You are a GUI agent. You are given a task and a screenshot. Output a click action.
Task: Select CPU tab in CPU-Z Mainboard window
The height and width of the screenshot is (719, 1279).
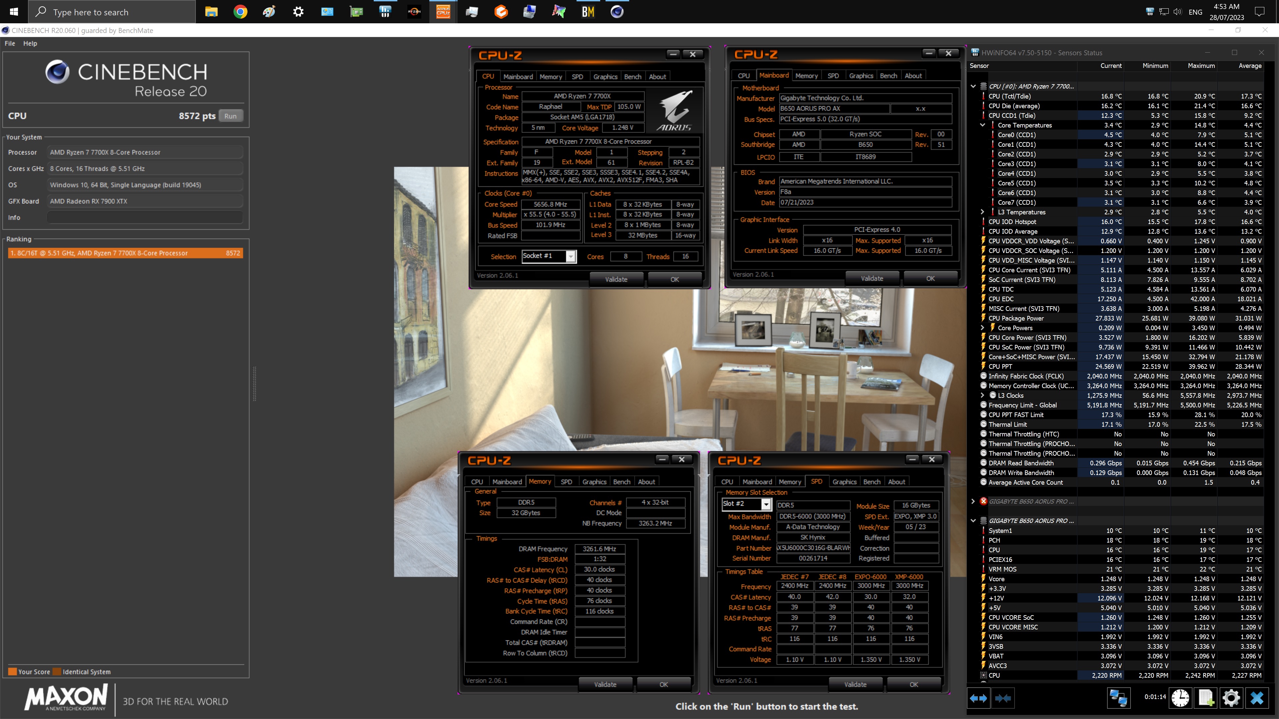(744, 76)
